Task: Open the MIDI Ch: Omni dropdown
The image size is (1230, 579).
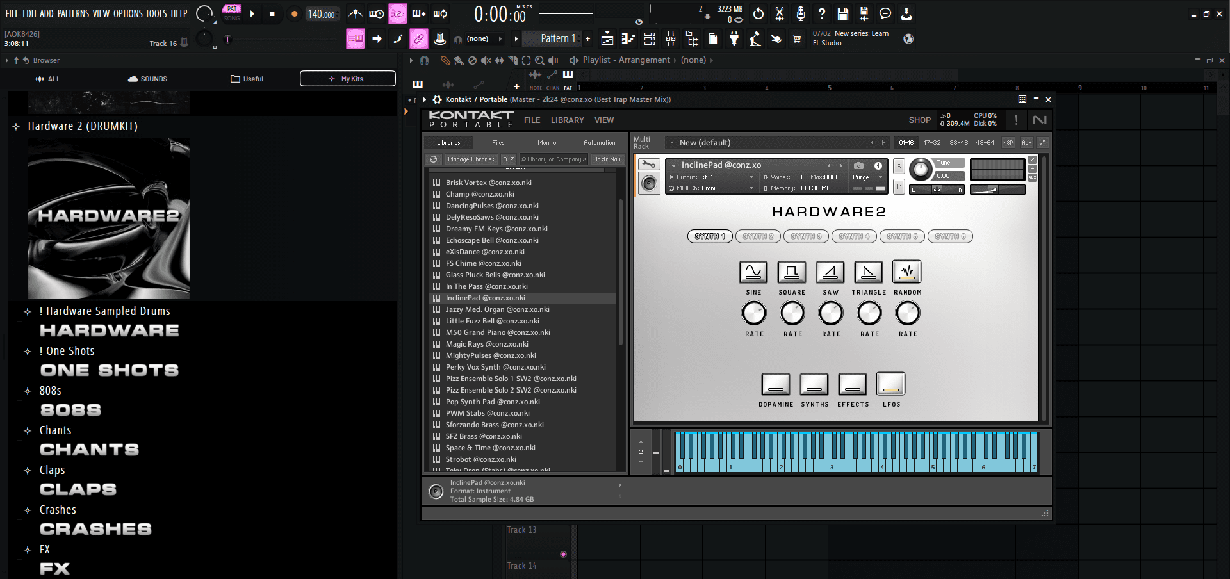Action: 712,188
